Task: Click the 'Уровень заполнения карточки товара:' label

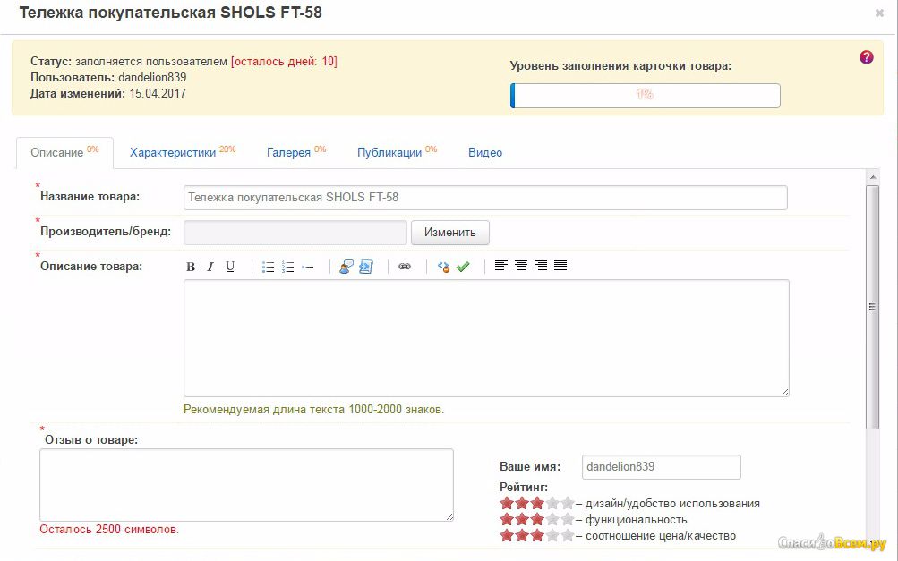Action: pos(620,66)
